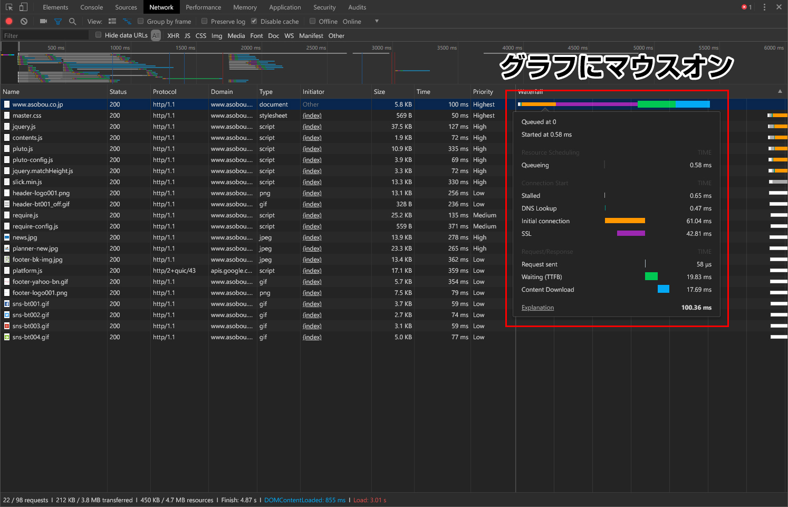Click the Waterfall column sort arrow
This screenshot has width=788, height=507.
click(x=780, y=91)
